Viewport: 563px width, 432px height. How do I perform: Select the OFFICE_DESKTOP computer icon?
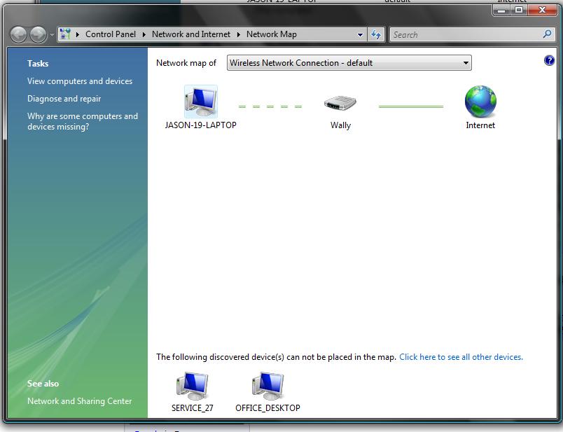(x=268, y=386)
